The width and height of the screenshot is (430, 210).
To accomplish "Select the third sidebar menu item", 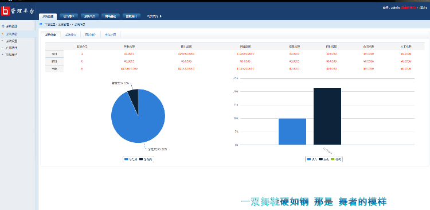I will click(x=11, y=48).
